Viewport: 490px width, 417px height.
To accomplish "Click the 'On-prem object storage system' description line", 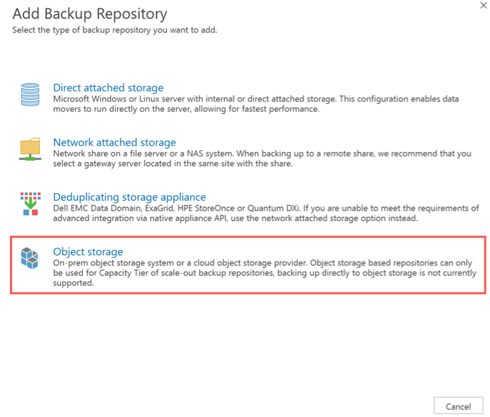I will [264, 263].
